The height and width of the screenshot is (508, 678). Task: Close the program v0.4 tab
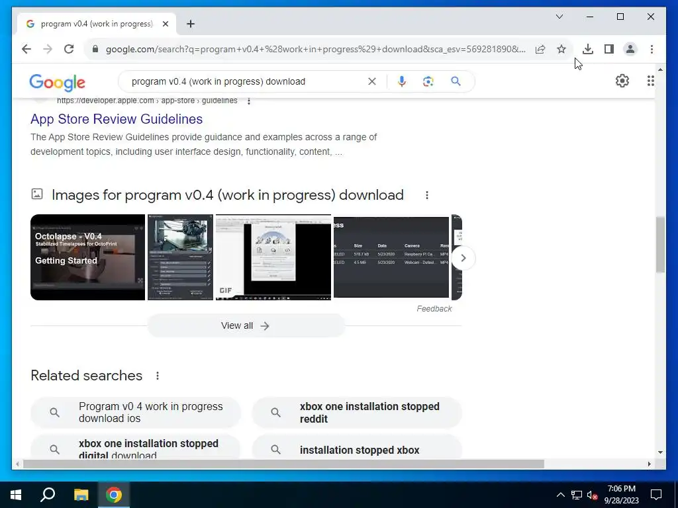point(165,24)
